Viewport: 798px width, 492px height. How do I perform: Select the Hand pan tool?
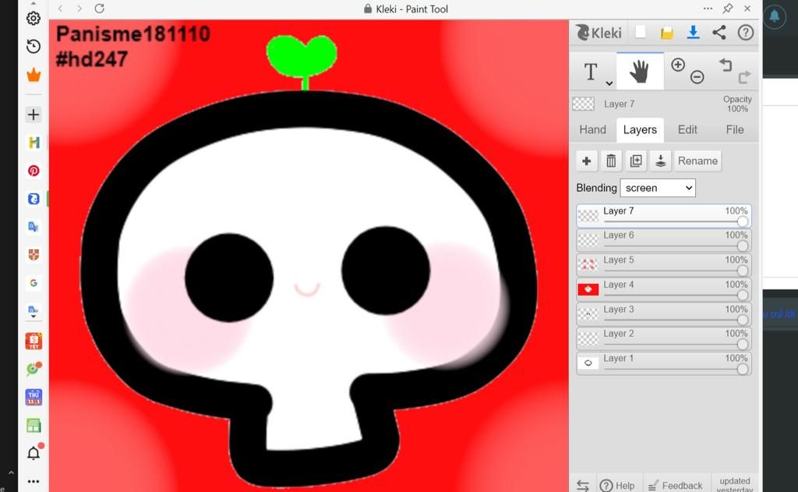point(640,71)
